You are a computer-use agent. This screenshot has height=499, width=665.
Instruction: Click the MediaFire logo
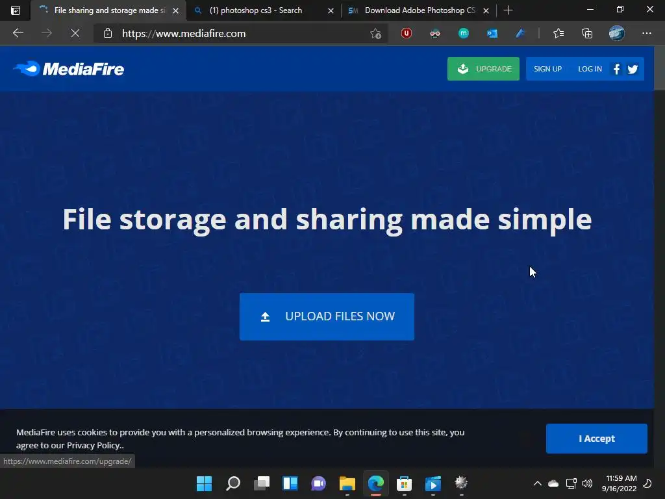pyautogui.click(x=69, y=69)
